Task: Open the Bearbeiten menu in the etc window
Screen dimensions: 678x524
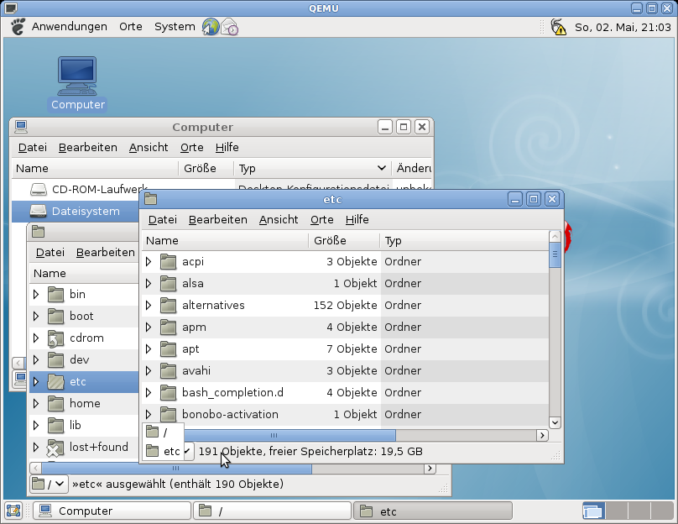Action: coord(218,220)
